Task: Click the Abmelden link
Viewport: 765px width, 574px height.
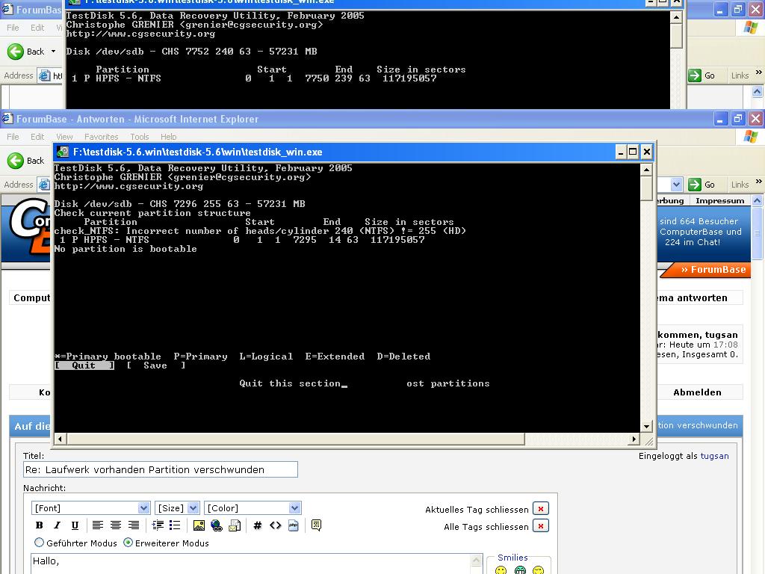Action: tap(697, 392)
